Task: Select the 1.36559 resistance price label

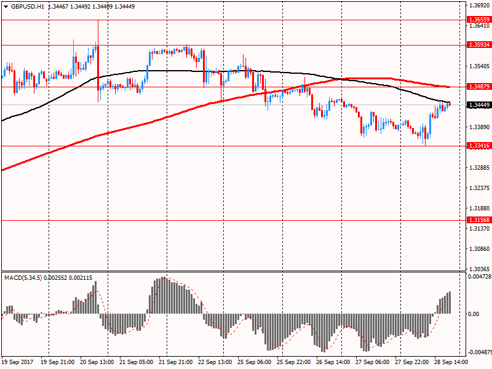Action: [479, 20]
